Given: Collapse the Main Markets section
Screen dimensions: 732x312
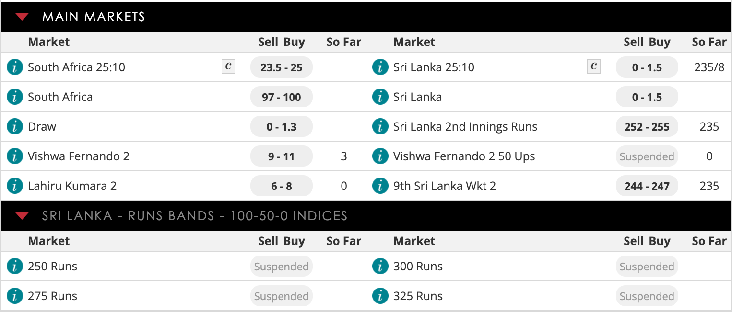Looking at the screenshot, I should point(22,17).
